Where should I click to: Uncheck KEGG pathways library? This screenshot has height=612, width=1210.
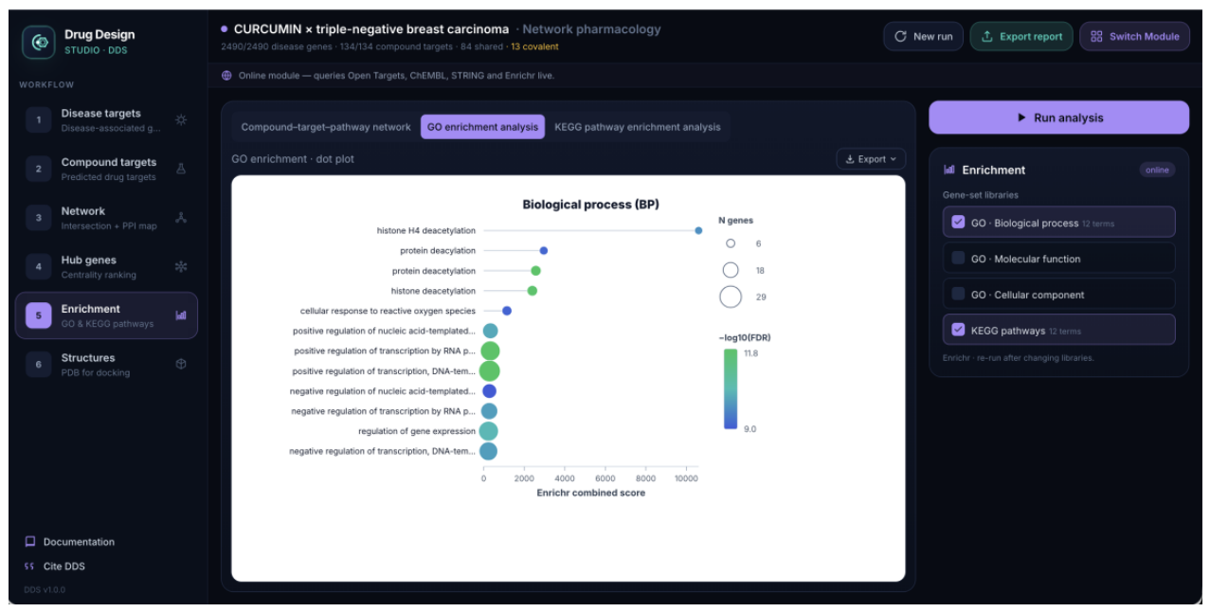pyautogui.click(x=958, y=331)
